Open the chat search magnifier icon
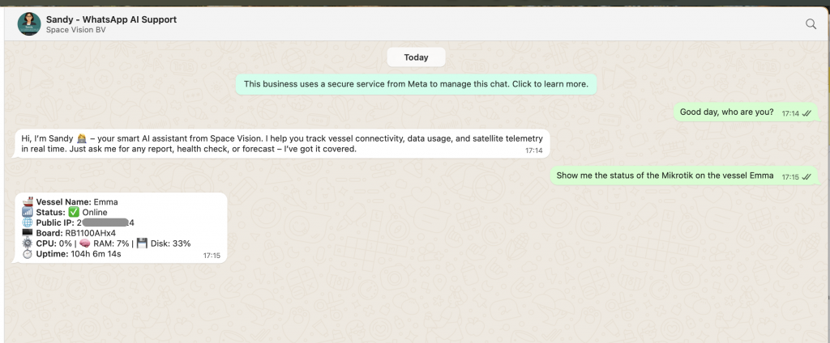This screenshot has width=830, height=343. point(811,23)
